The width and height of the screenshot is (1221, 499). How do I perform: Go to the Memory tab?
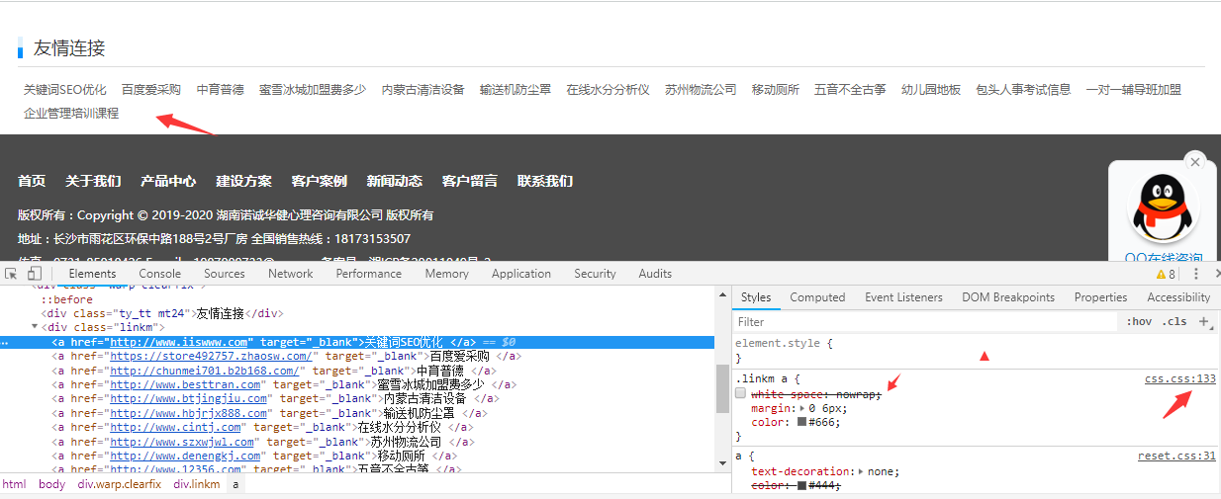click(447, 274)
